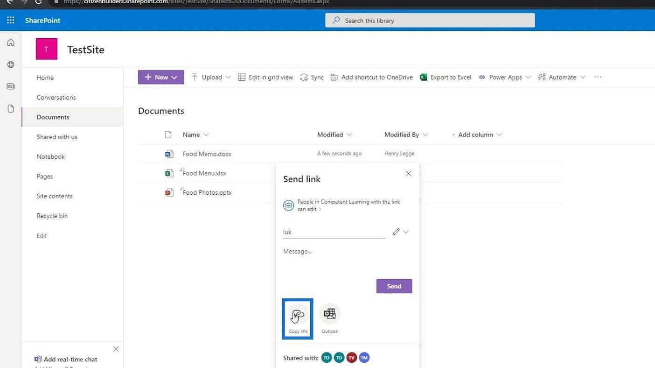Open the Food Menu.xlsx file
Screen dimensions: 655x368
[204, 173]
